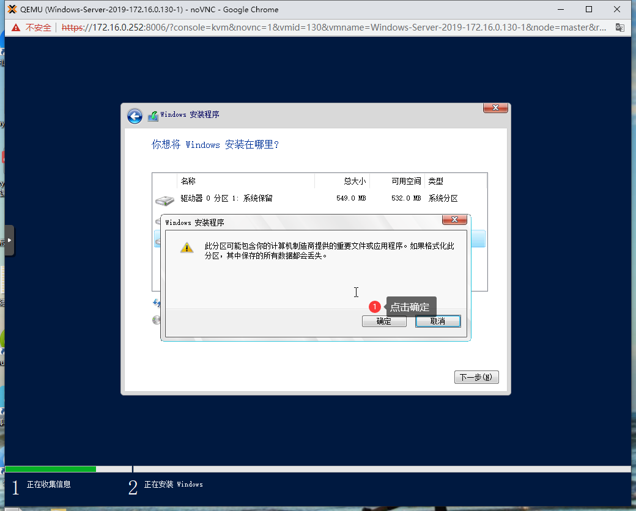Close the inner Windows 安装程序 warning dialog

(455, 219)
